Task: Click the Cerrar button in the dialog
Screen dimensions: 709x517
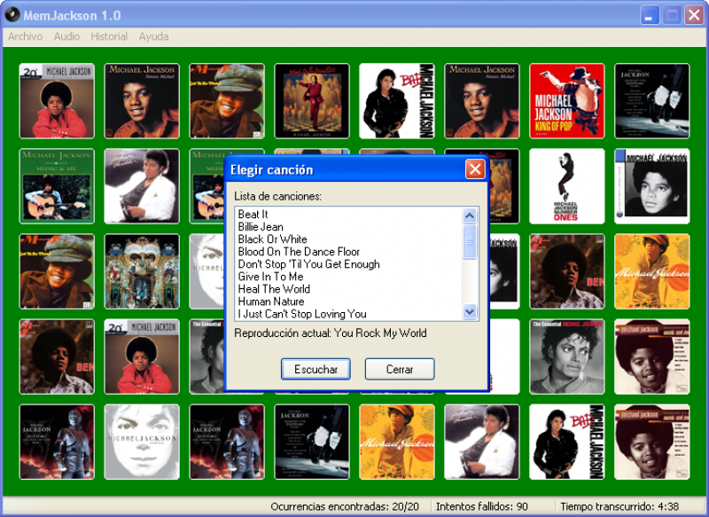Action: (400, 369)
